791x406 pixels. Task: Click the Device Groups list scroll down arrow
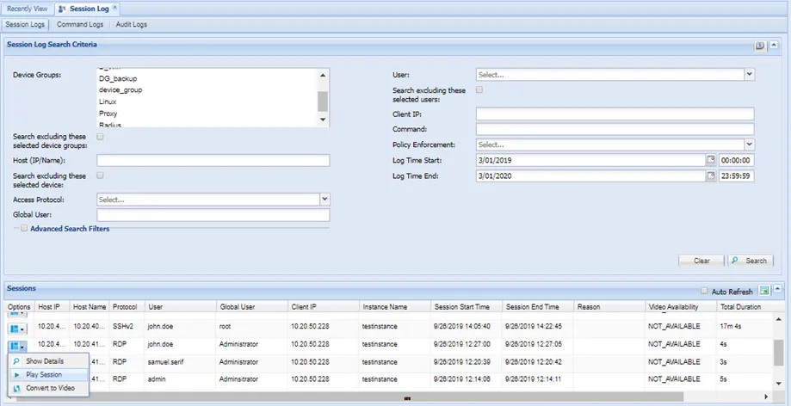click(x=323, y=120)
